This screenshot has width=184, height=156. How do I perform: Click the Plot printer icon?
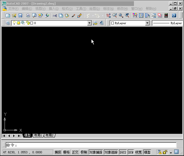[28, 15]
